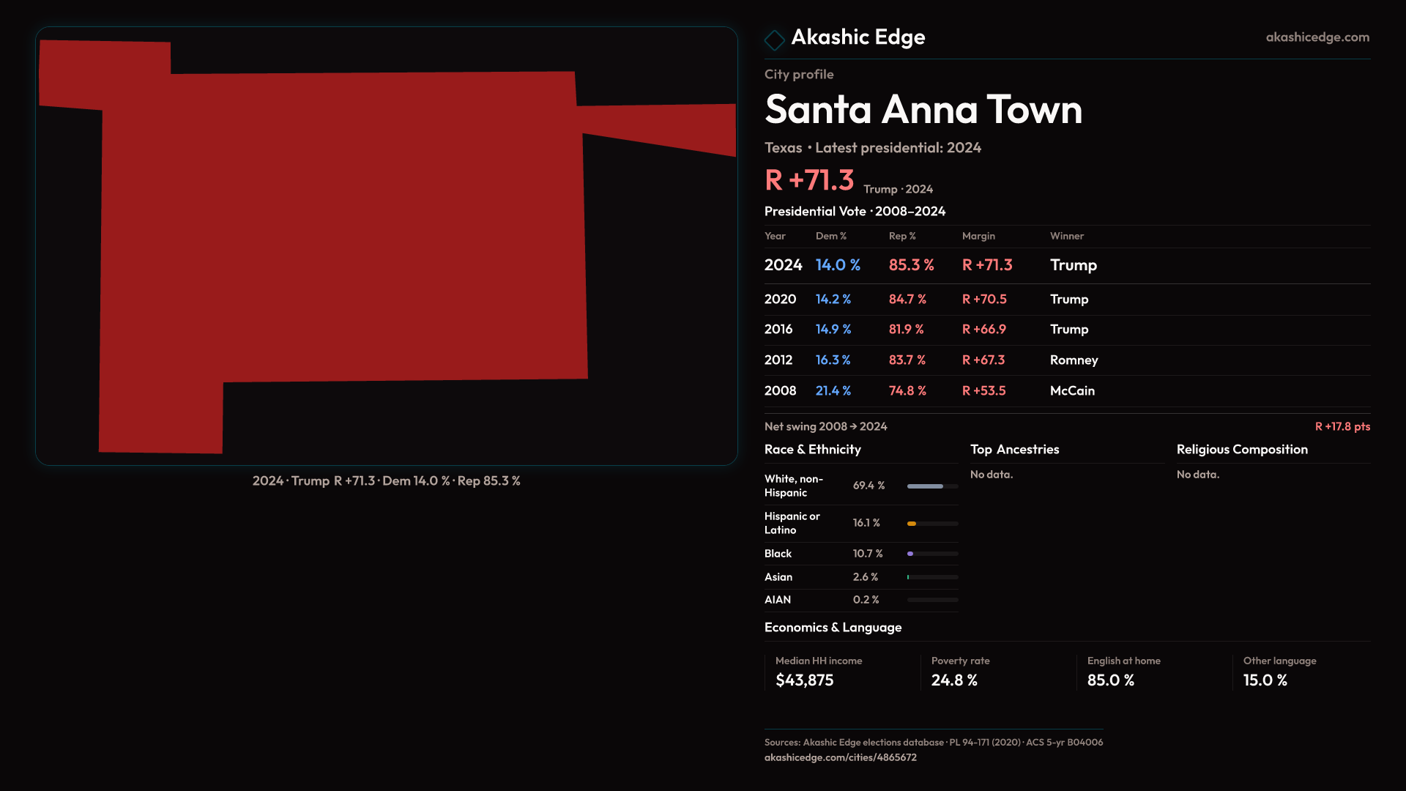Screen dimensions: 1406x791
Task: Click the Net swing R +17.8 pts value
Action: tap(1342, 427)
